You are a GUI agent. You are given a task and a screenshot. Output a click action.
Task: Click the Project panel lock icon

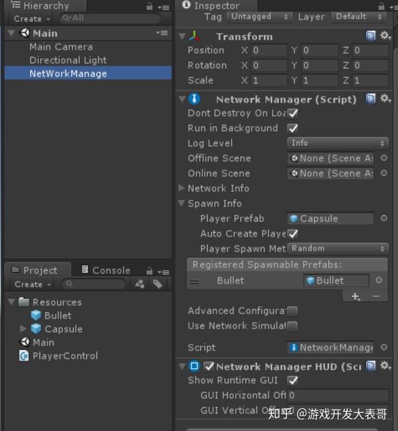(x=149, y=271)
